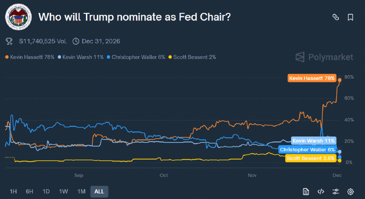Click the trophy volume icon
Screen dimensions: 365x199
[x=9, y=42]
